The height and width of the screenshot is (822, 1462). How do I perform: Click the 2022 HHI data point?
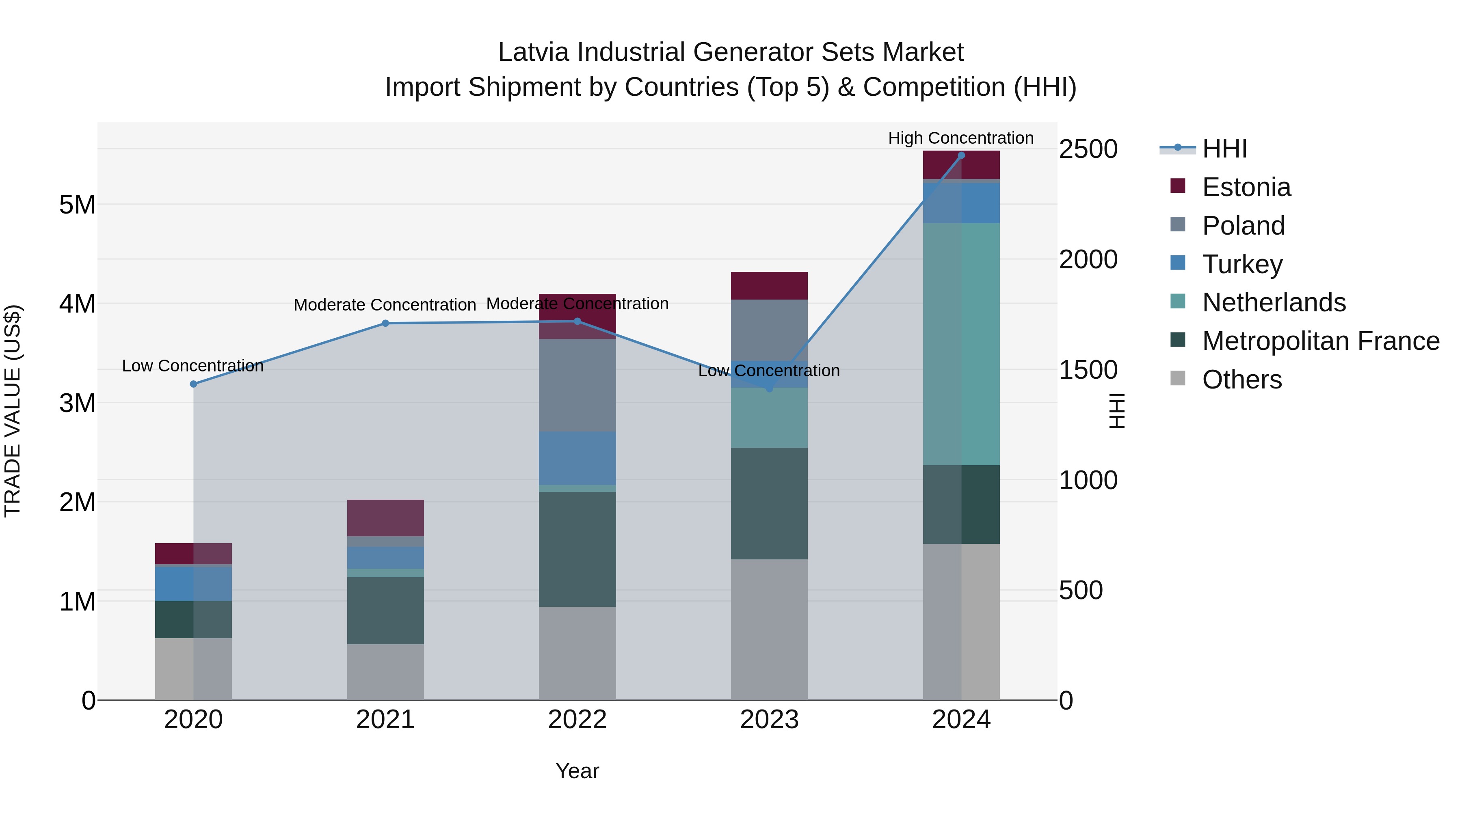click(577, 321)
